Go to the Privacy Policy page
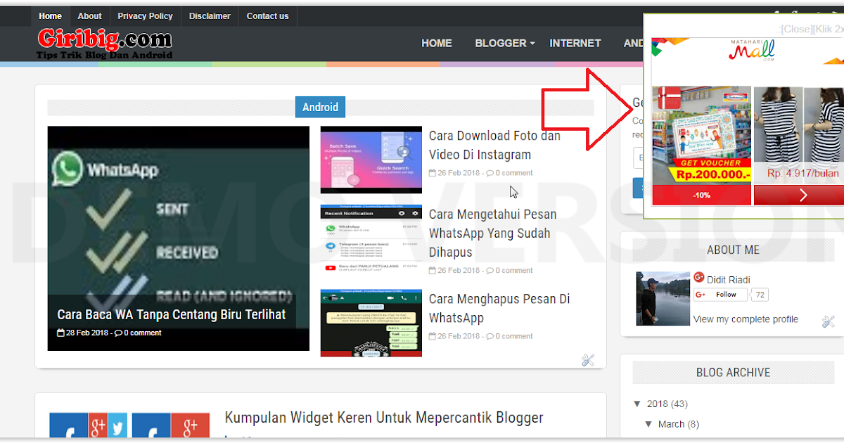The height and width of the screenshot is (443, 844). click(145, 16)
